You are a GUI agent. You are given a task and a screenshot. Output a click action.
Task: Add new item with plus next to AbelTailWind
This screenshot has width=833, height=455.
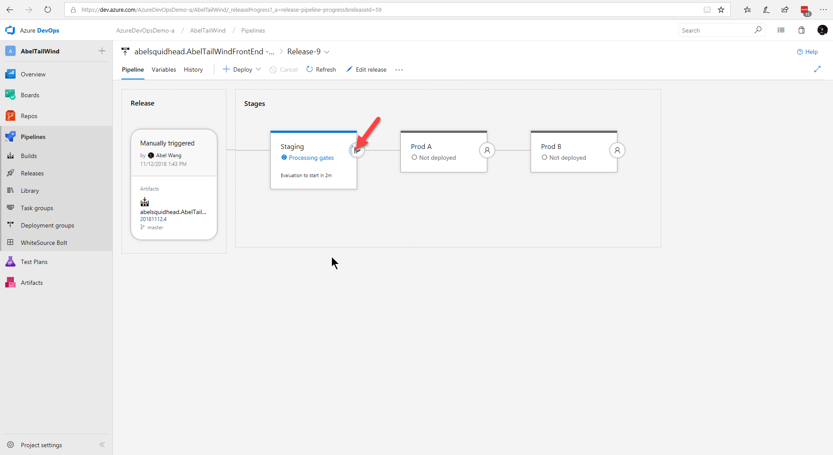[x=102, y=51]
